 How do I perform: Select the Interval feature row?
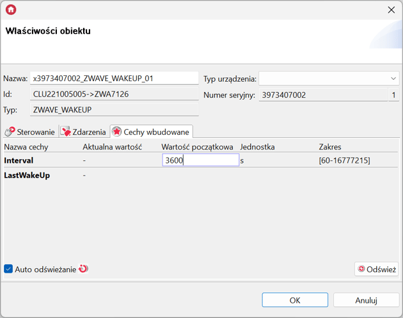point(19,161)
